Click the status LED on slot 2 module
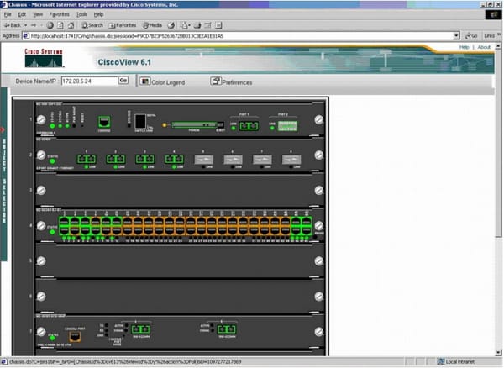This screenshot has height=368, width=504. [52, 160]
